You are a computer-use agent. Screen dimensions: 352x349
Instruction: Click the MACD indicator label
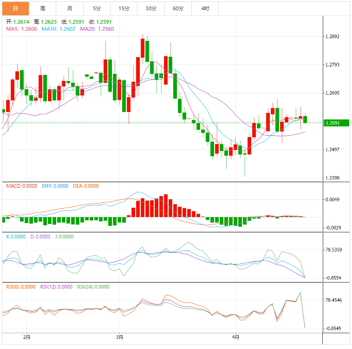[22, 186]
